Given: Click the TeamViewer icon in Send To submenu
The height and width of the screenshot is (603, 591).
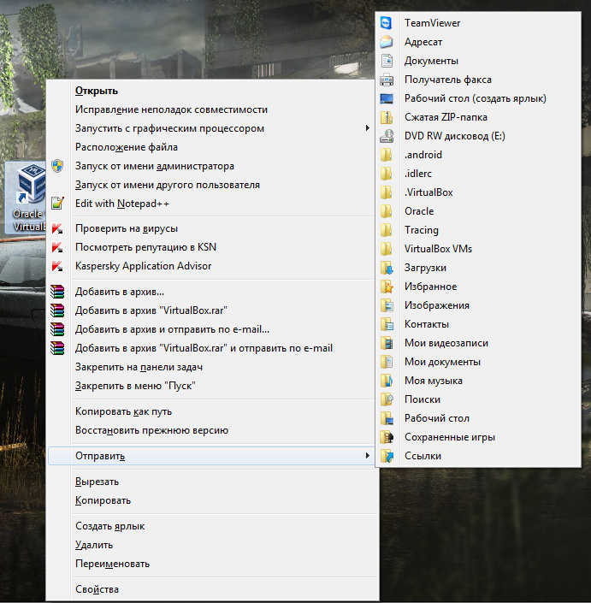Looking at the screenshot, I should (x=386, y=23).
